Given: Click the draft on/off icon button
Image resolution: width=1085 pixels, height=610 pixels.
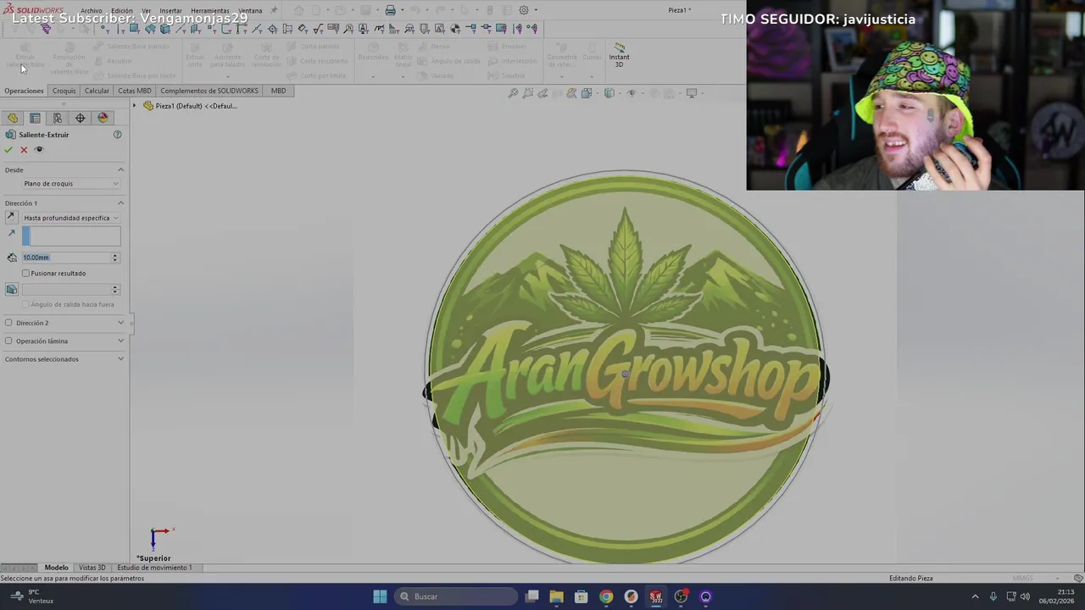Looking at the screenshot, I should (12, 290).
